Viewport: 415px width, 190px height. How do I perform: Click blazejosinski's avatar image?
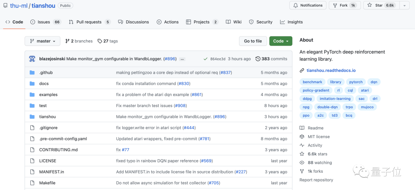click(x=32, y=59)
